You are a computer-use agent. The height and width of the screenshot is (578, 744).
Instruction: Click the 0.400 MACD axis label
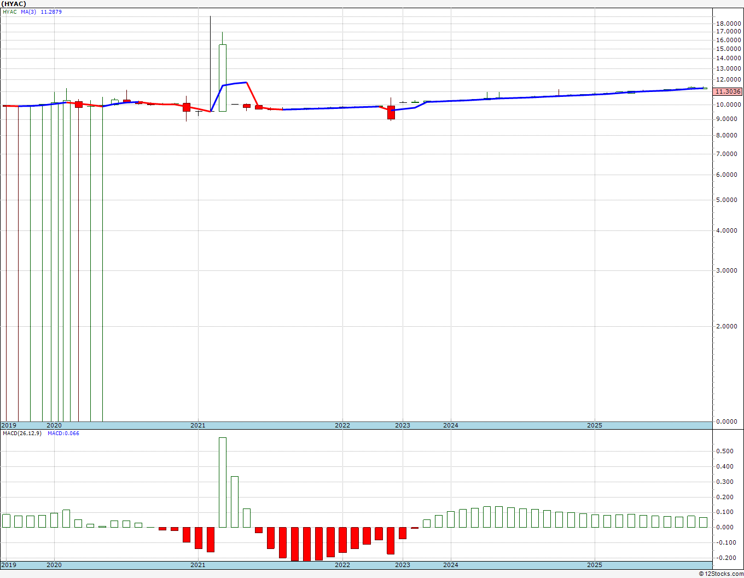point(725,466)
